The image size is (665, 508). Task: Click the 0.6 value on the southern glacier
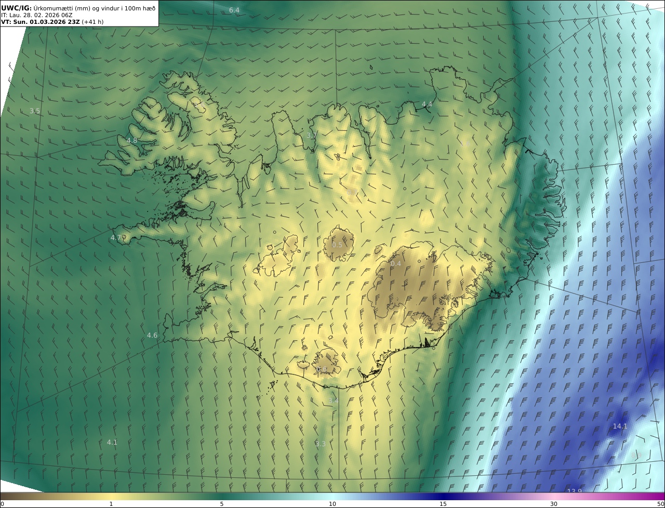[x=322, y=370]
